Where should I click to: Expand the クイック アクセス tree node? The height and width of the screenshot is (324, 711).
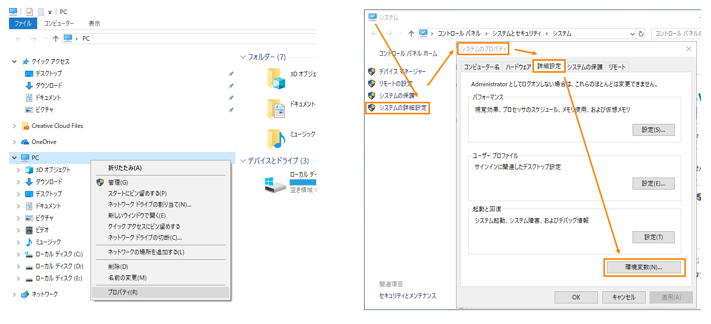coord(14,62)
